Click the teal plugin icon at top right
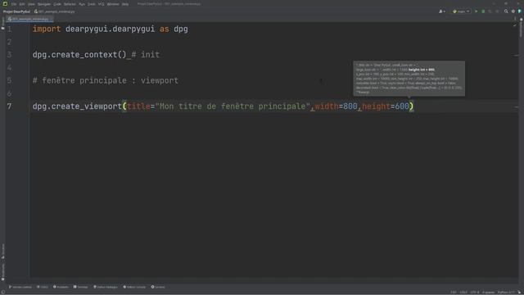Image resolution: width=524 pixels, height=295 pixels. (520, 11)
